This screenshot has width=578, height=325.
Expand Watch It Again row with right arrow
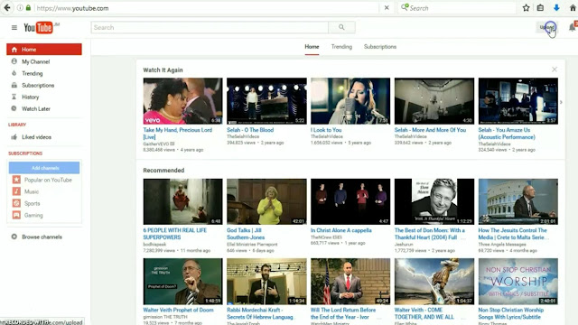tap(561, 102)
